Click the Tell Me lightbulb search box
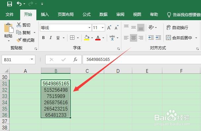 point(184,15)
